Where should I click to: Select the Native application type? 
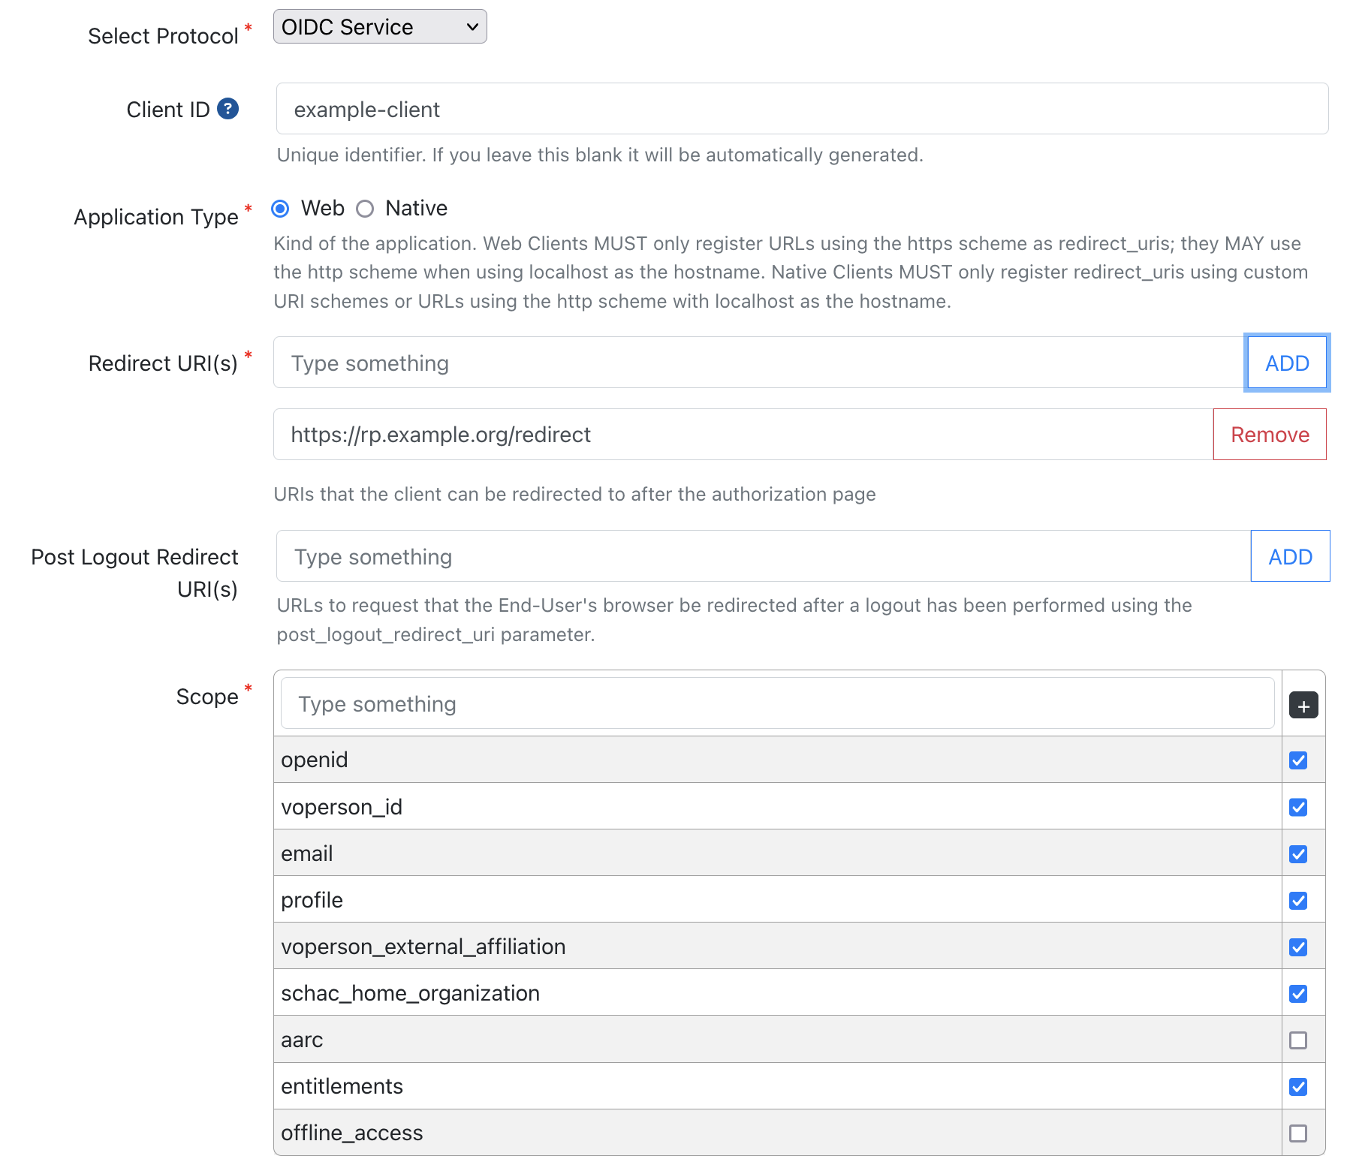pyautogui.click(x=366, y=209)
